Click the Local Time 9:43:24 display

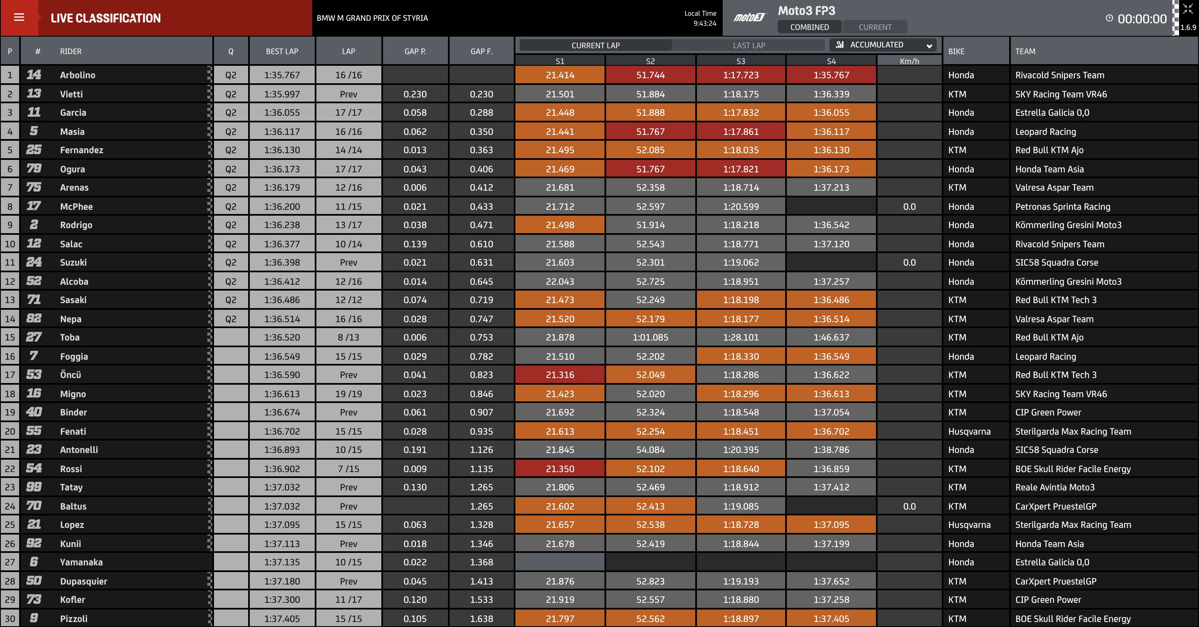(701, 18)
